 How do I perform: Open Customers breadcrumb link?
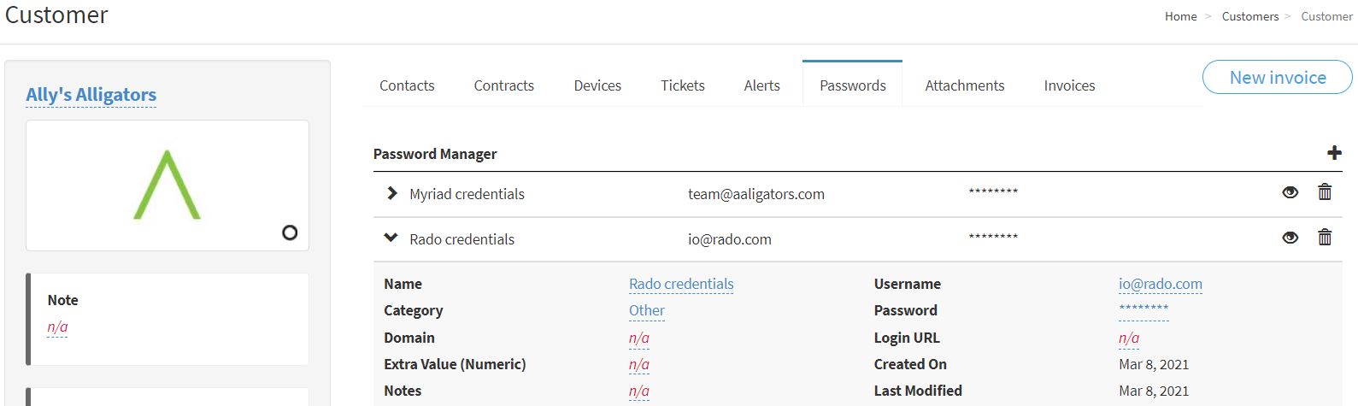click(1250, 16)
